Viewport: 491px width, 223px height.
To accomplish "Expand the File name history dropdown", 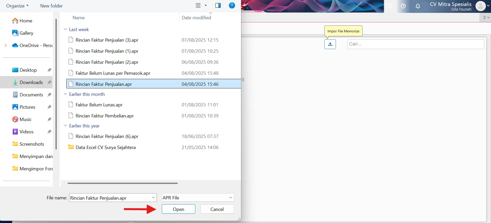I will (153, 198).
